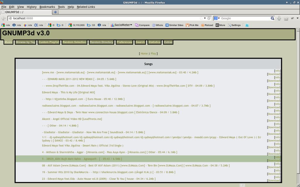Screen dimensions: 300x187
Task: Open the Preferences tab
Action: [124, 42]
